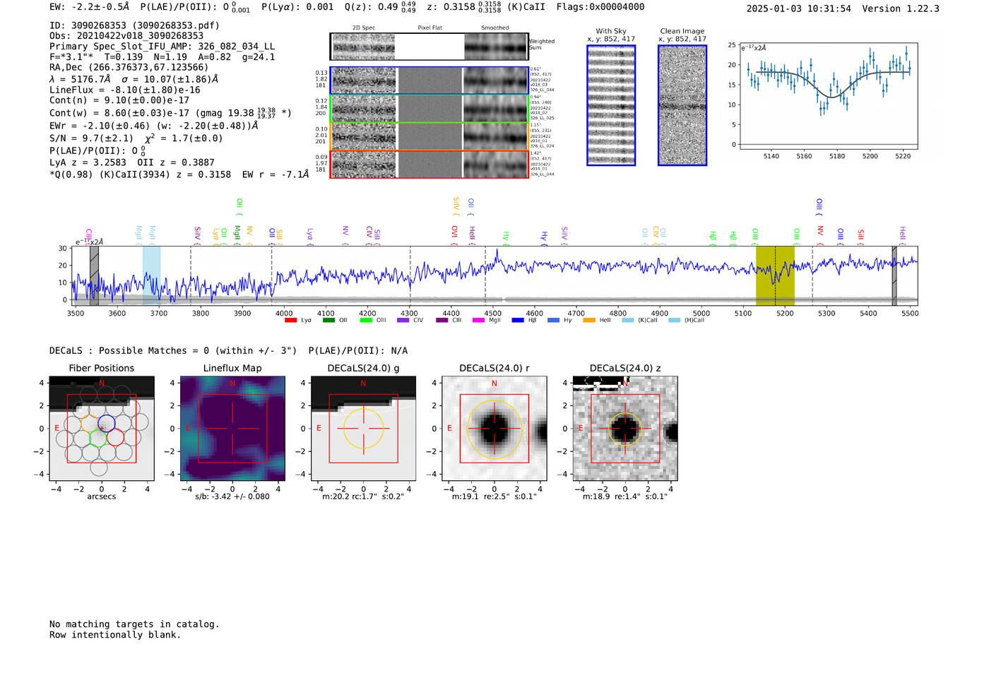Select the purple CIV legend swatch

(x=403, y=320)
